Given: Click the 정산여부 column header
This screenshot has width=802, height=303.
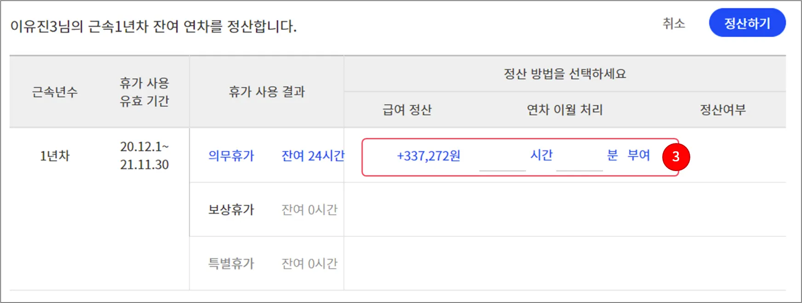Looking at the screenshot, I should coord(722,110).
